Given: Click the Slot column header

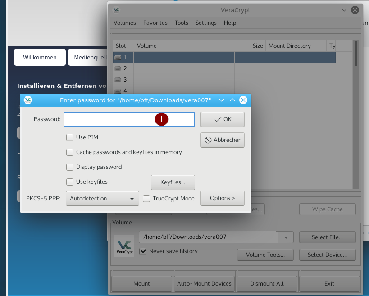Looking at the screenshot, I should (123, 46).
